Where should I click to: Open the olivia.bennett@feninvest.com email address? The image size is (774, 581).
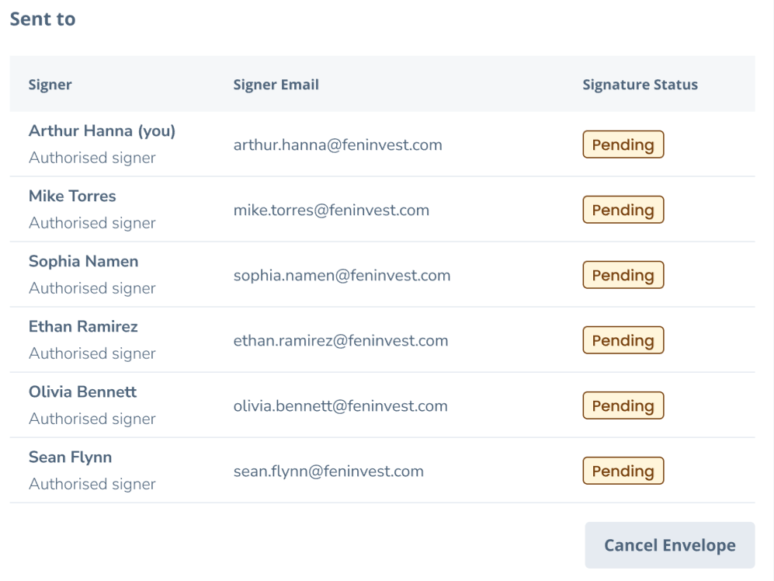click(340, 406)
